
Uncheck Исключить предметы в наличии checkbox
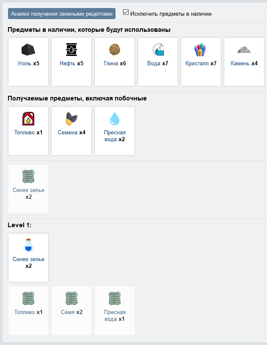point(126,12)
